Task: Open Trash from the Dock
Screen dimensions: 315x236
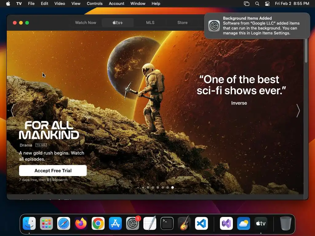Action: point(285,223)
